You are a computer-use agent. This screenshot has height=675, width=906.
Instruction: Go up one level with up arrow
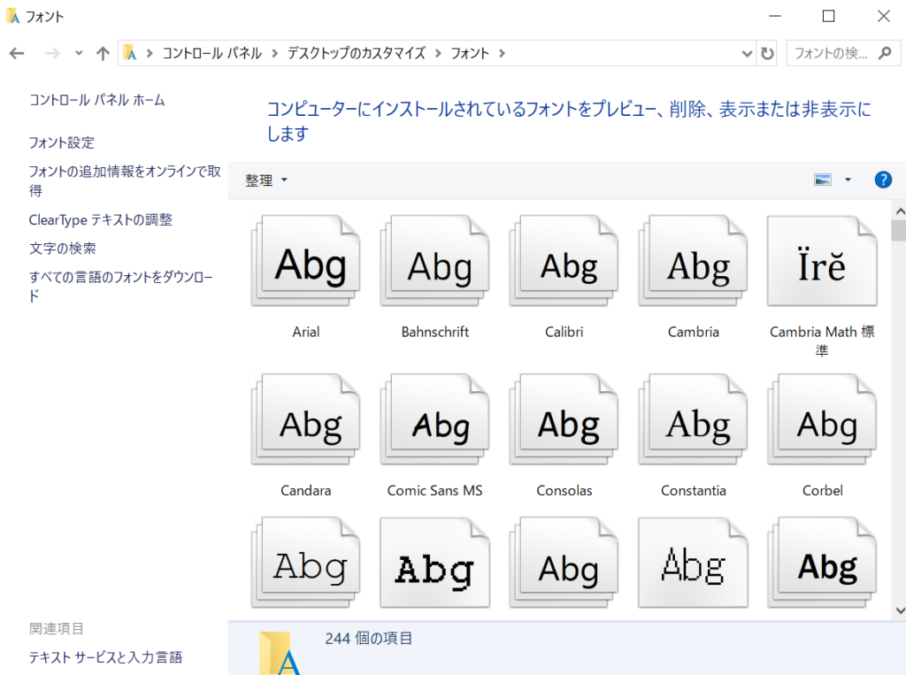(103, 53)
